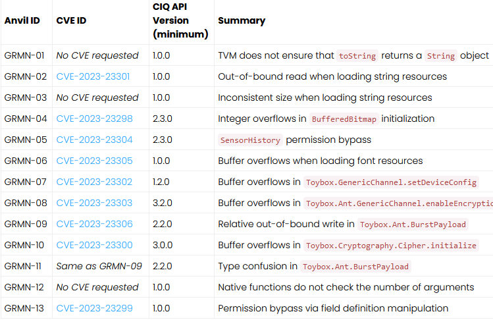493x320 pixels.
Task: Open the CVE-2023-23301 link
Action: [x=94, y=76]
